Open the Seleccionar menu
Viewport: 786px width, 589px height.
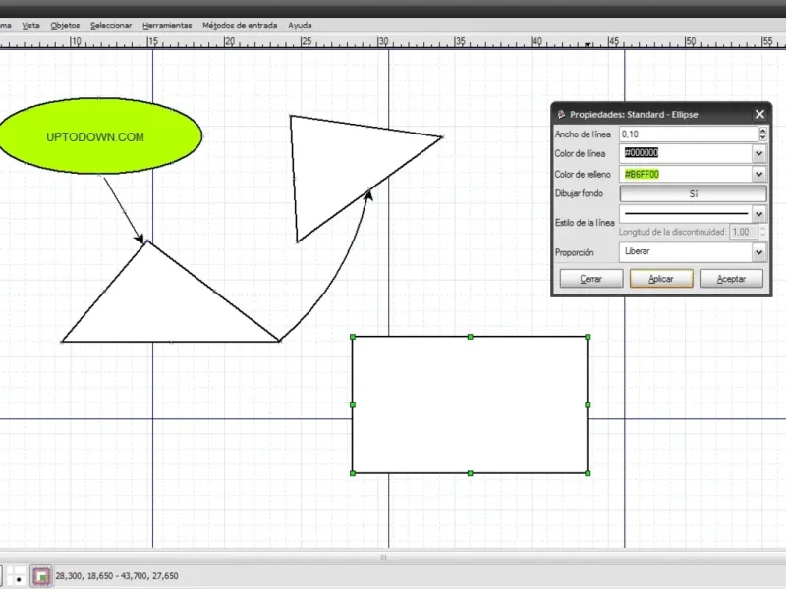click(111, 26)
